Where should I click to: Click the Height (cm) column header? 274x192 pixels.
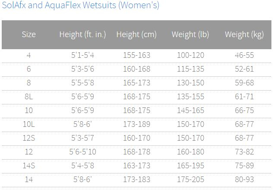pos(136,35)
